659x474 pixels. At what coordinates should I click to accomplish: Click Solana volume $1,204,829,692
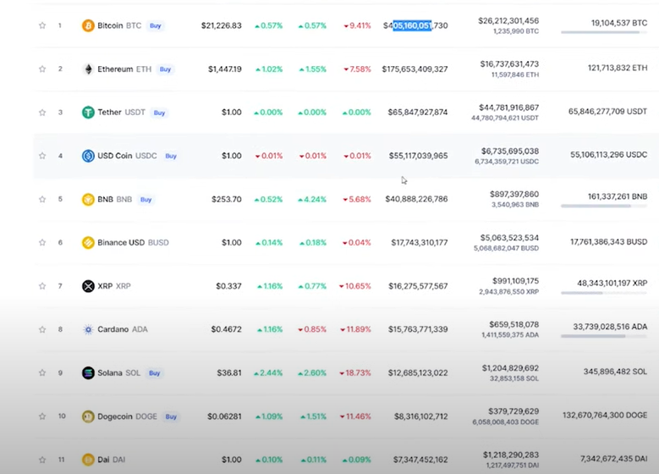point(510,368)
